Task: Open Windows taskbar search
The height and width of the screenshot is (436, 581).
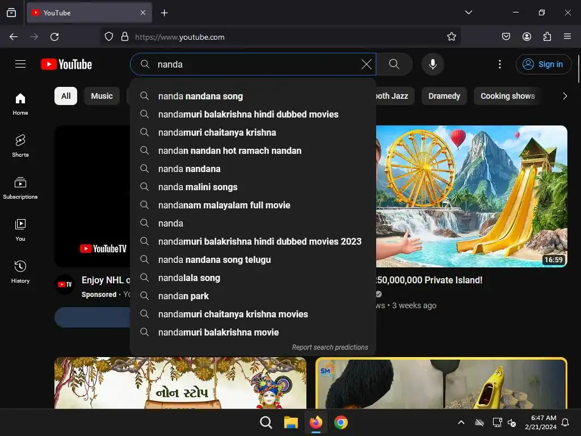Action: click(x=266, y=422)
